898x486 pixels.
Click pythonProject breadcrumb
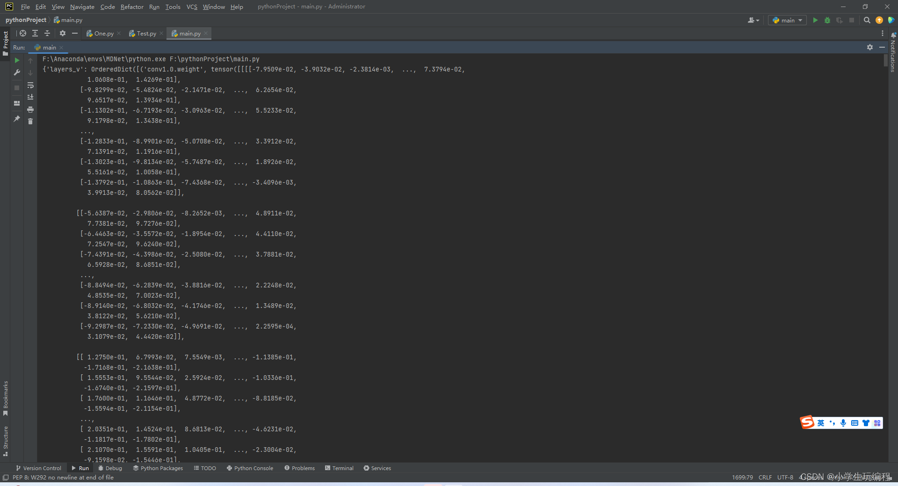pos(26,20)
